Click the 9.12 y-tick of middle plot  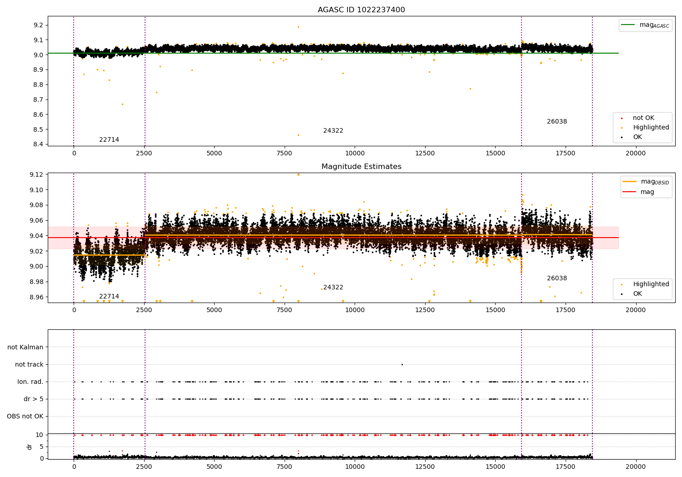pyautogui.click(x=37, y=175)
